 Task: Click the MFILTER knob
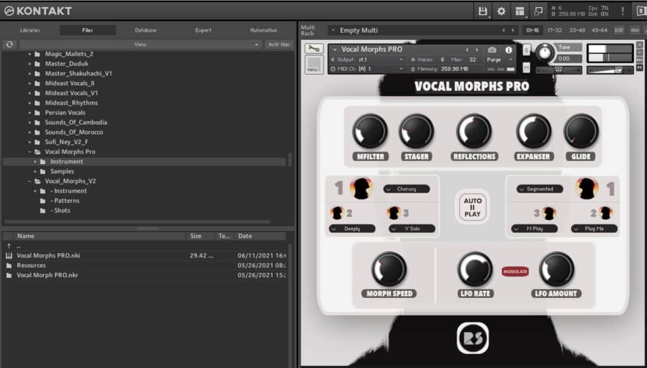tap(370, 131)
